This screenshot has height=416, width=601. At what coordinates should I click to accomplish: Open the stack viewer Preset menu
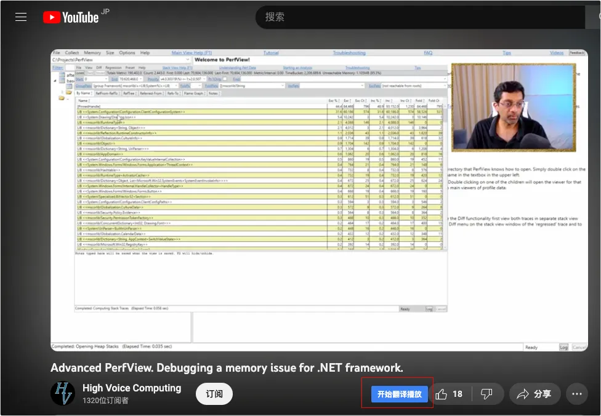coord(130,68)
